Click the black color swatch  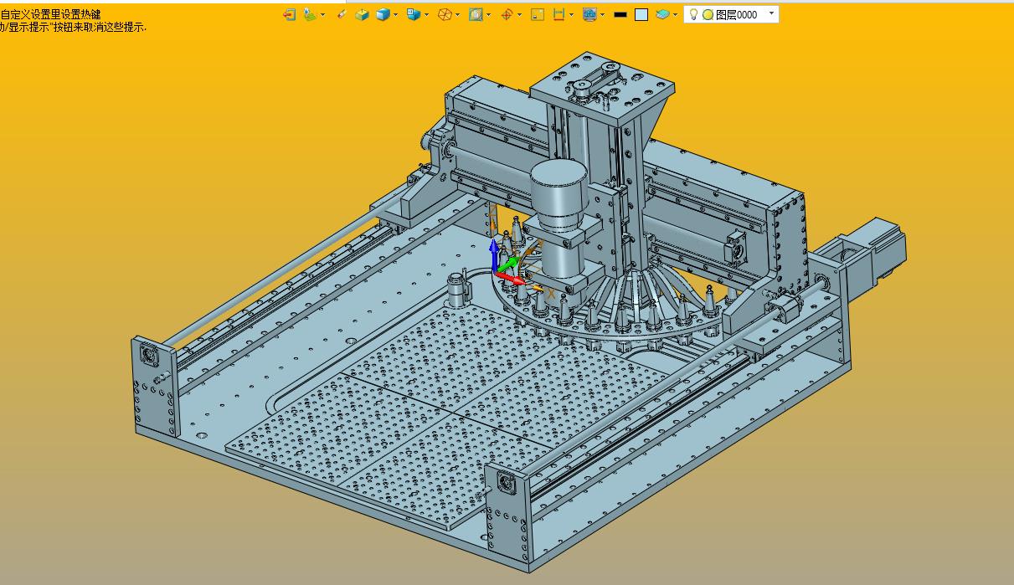pyautogui.click(x=620, y=14)
